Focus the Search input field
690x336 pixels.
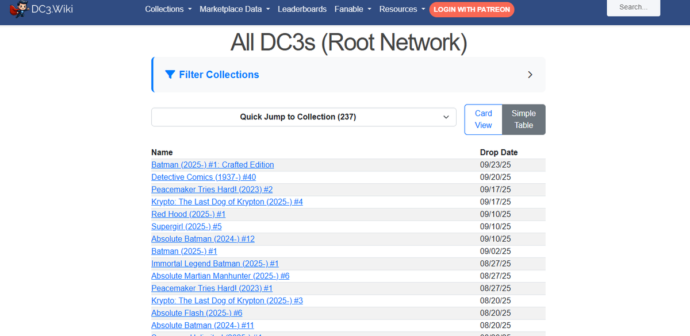[634, 7]
